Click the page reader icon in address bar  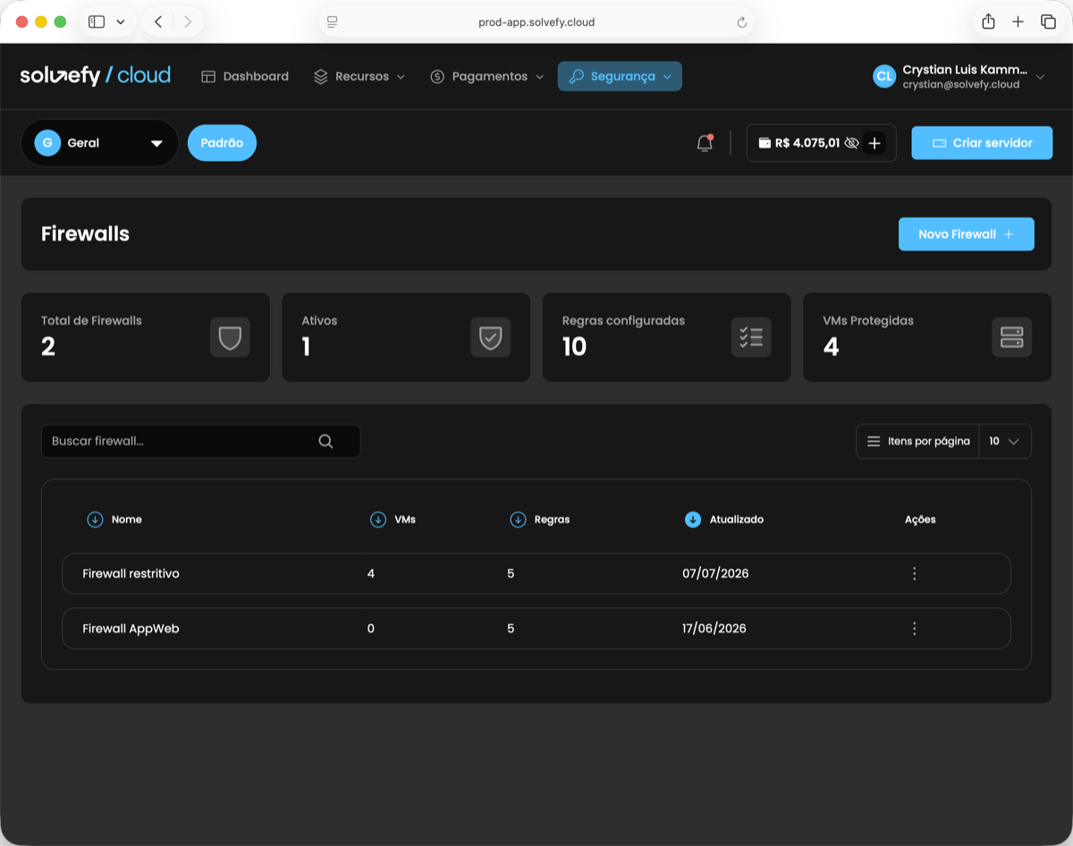click(332, 22)
